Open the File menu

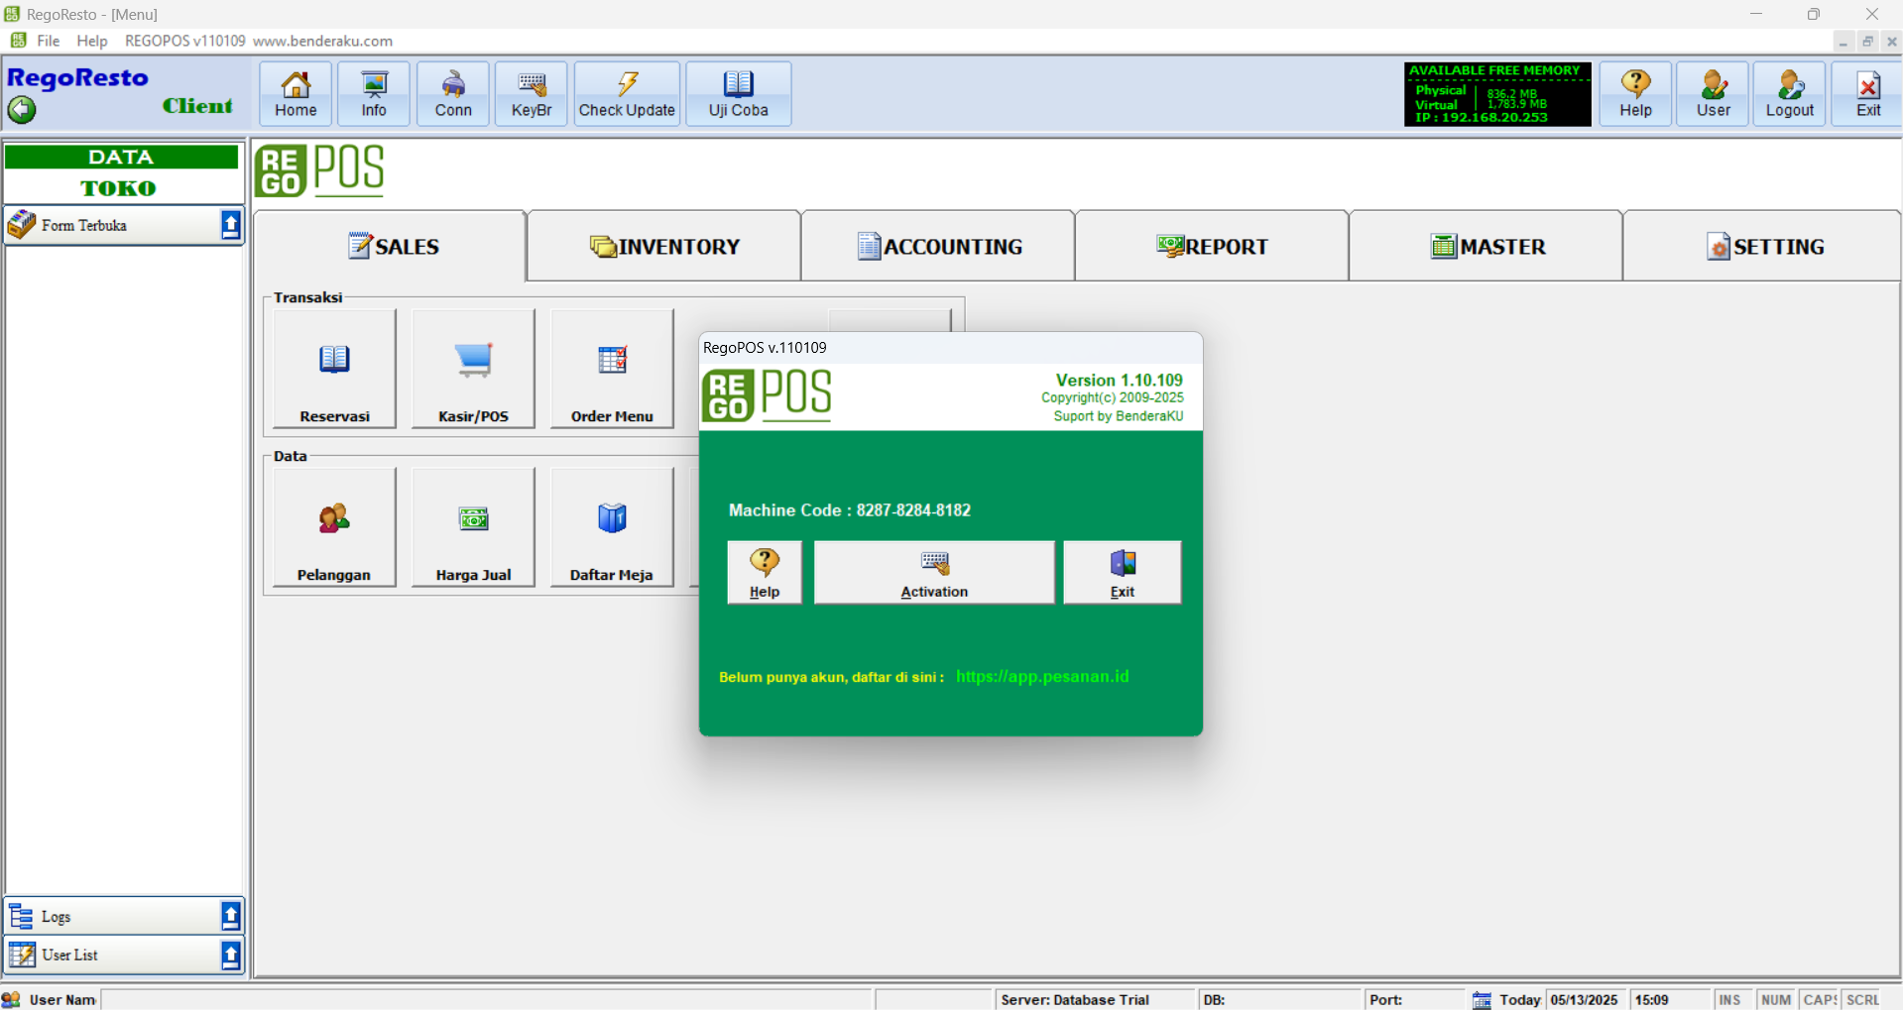[48, 41]
